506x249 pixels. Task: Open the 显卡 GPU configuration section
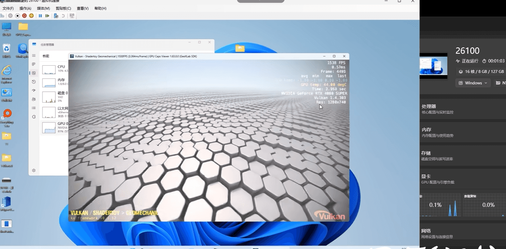point(463,179)
